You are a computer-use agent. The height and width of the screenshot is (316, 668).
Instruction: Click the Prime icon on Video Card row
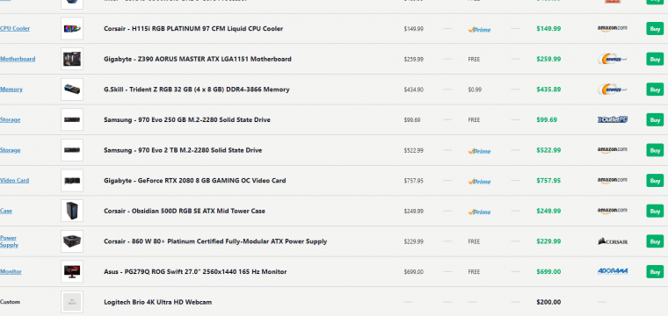point(479,181)
